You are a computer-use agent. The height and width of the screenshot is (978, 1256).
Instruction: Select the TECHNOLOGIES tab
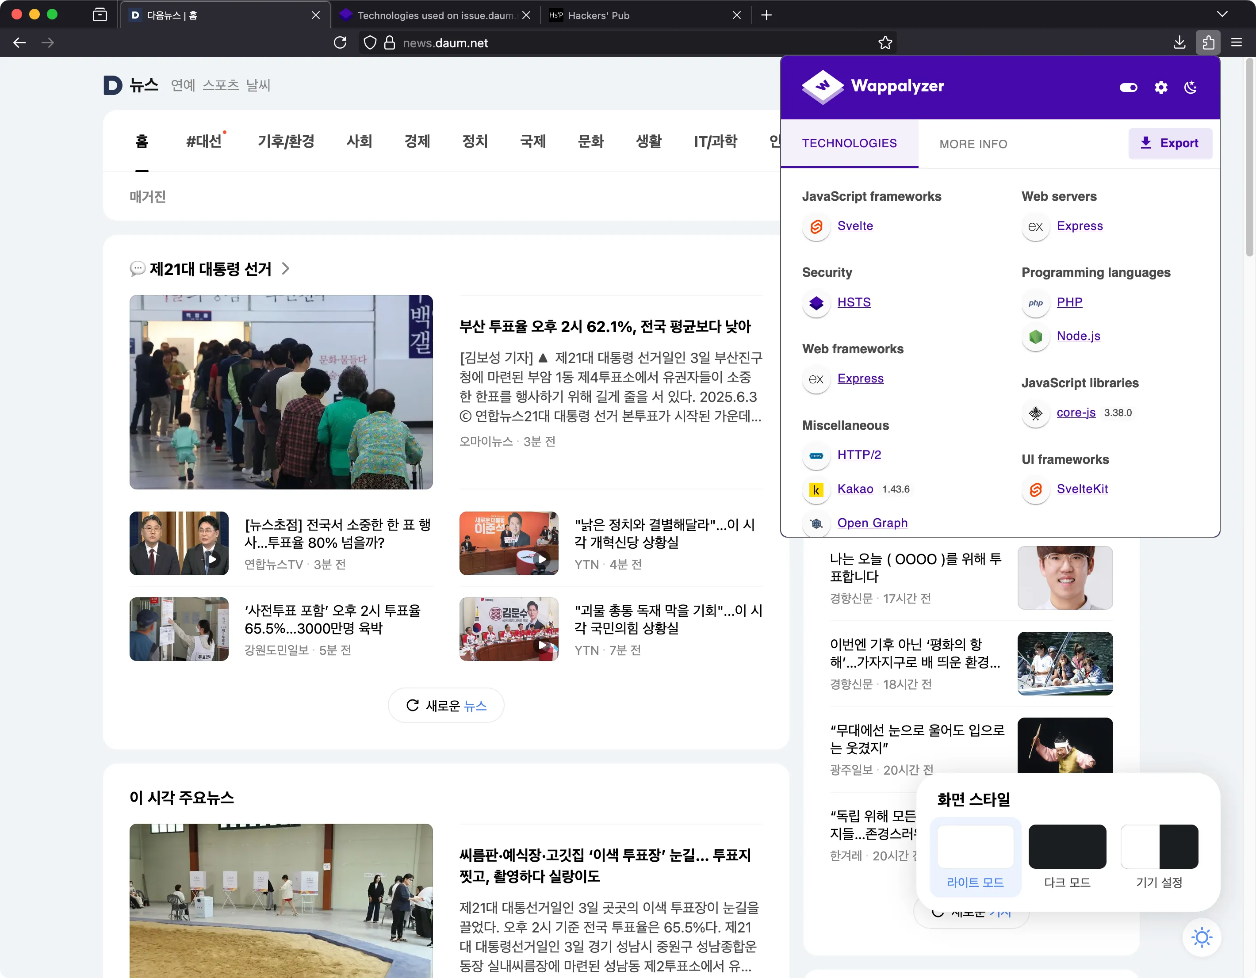pyautogui.click(x=849, y=143)
